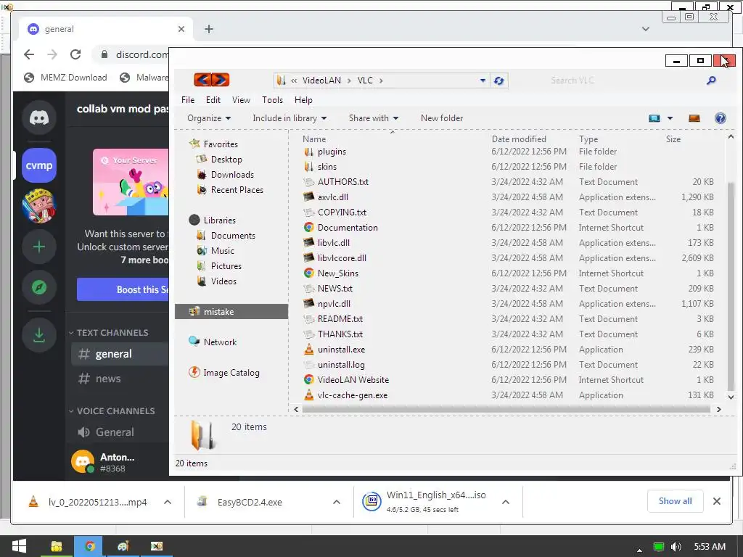The height and width of the screenshot is (557, 743).
Task: Click the New folder button
Action: point(442,118)
